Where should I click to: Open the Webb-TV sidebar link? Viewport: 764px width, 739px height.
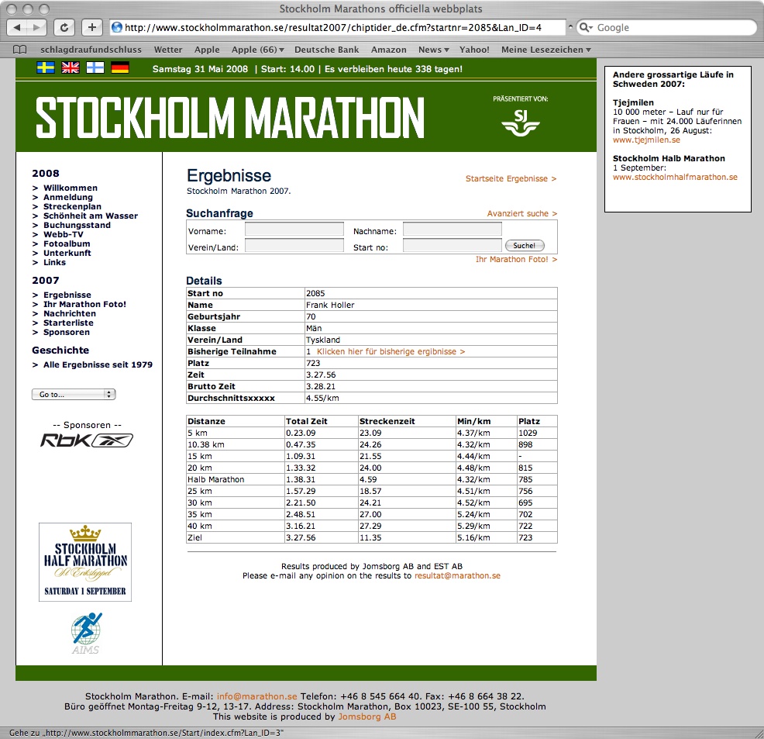64,234
